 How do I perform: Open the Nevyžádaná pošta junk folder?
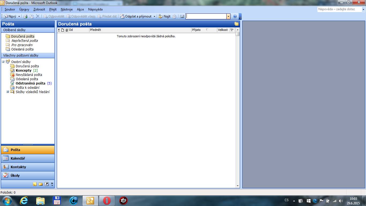(x=29, y=75)
